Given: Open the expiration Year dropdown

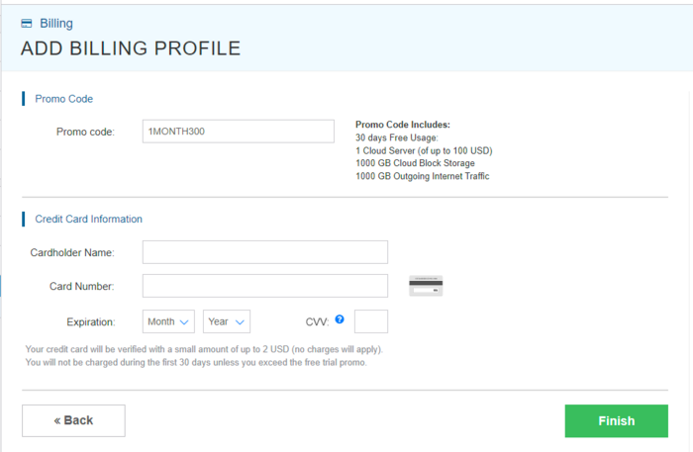Looking at the screenshot, I should pos(227,321).
